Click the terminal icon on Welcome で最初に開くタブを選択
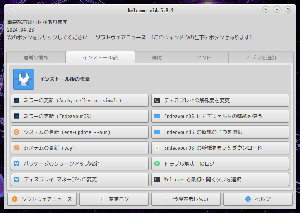The image size is (300, 213). pos(157,179)
